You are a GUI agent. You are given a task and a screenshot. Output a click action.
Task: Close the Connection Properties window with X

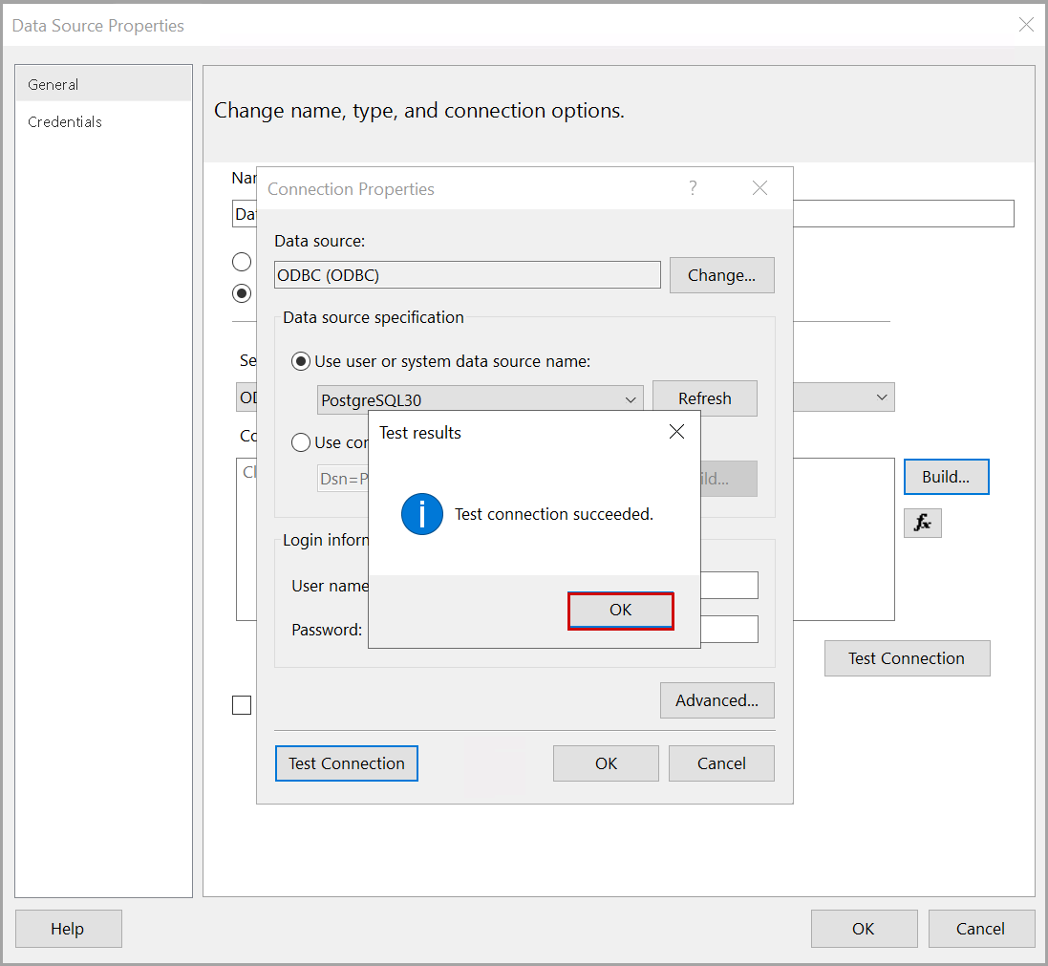click(x=759, y=188)
